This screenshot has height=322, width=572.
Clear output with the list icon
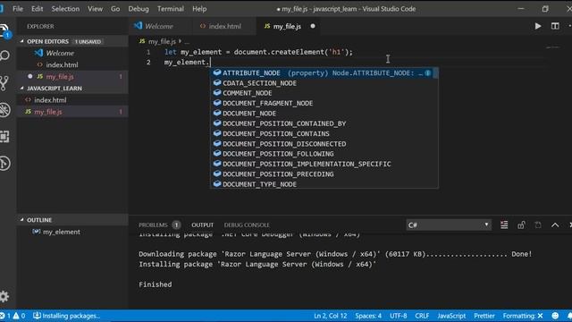click(504, 225)
